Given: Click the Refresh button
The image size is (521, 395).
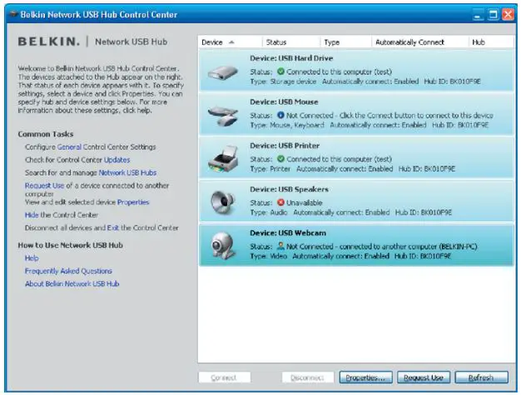Looking at the screenshot, I should click(481, 378).
